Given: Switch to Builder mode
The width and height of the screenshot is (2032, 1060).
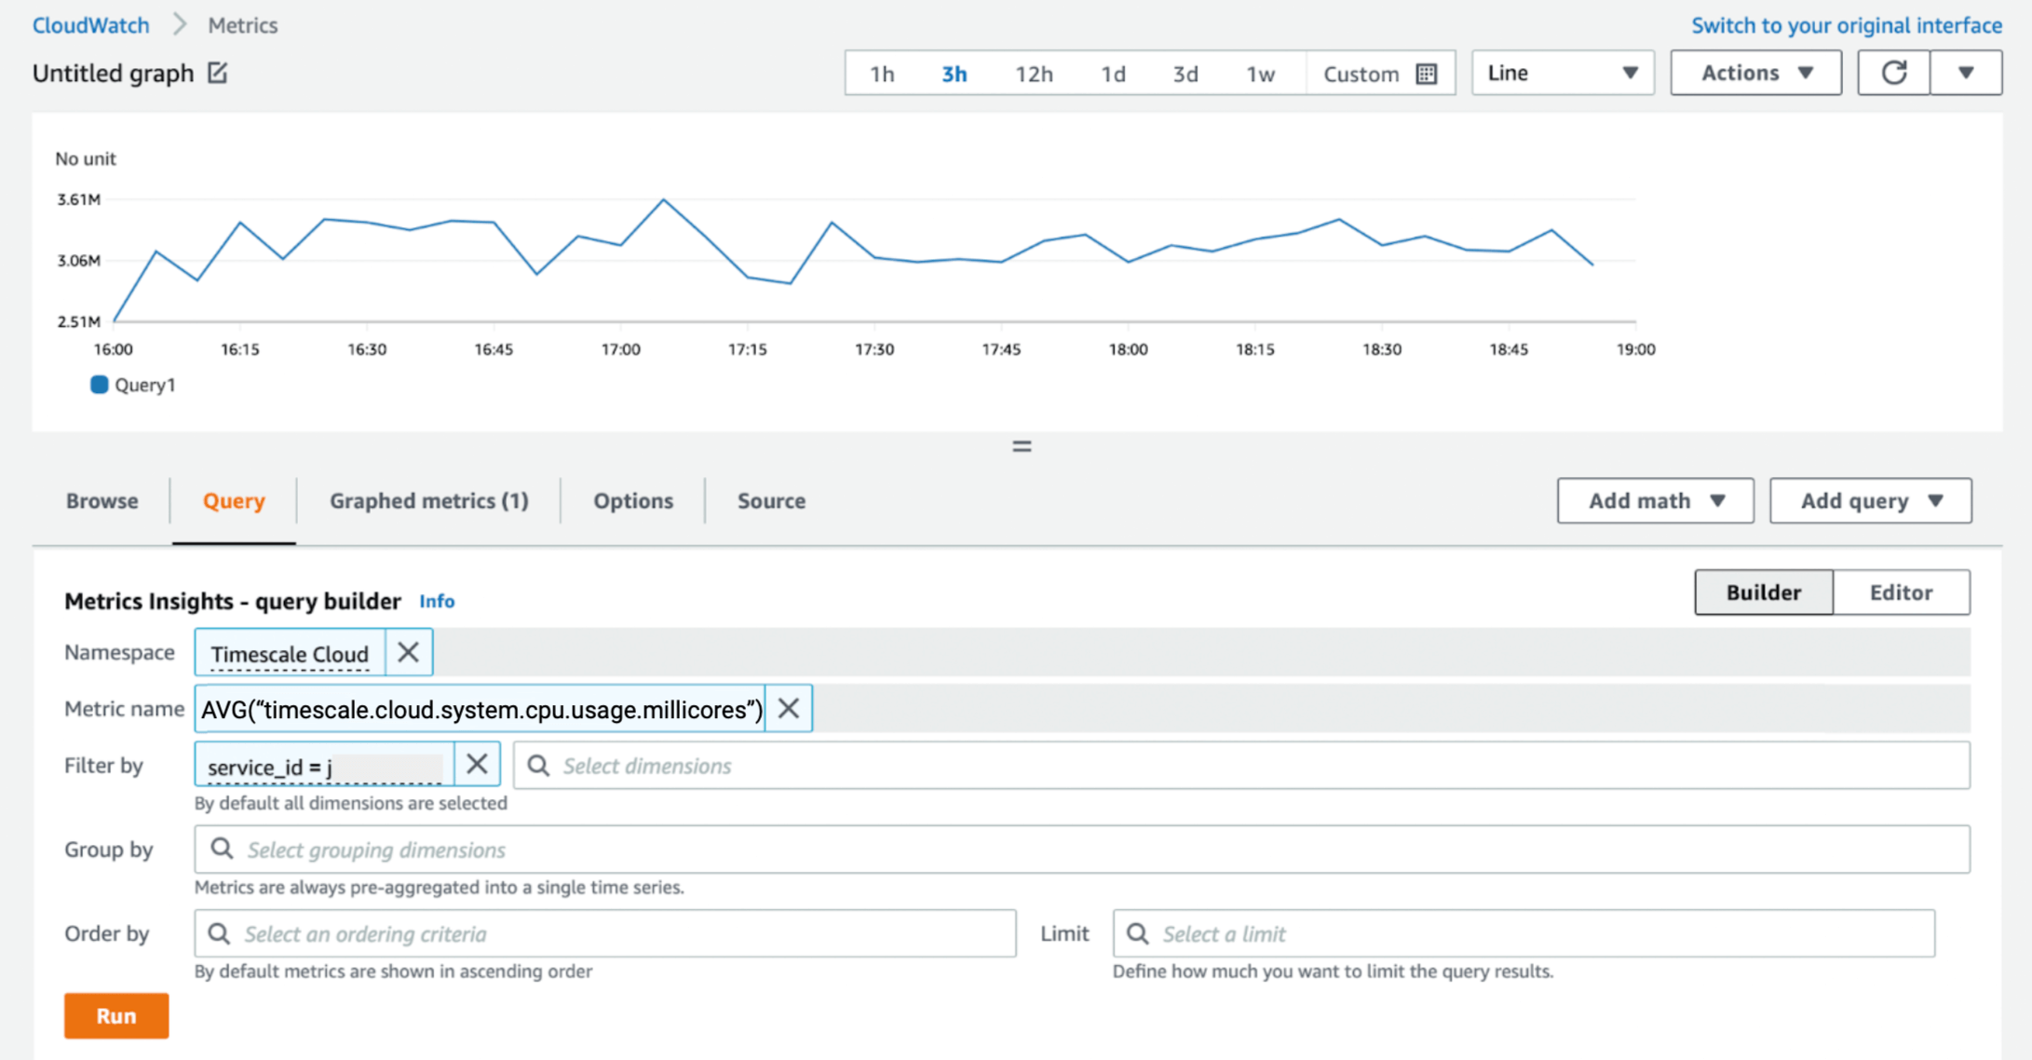Looking at the screenshot, I should pyautogui.click(x=1763, y=592).
